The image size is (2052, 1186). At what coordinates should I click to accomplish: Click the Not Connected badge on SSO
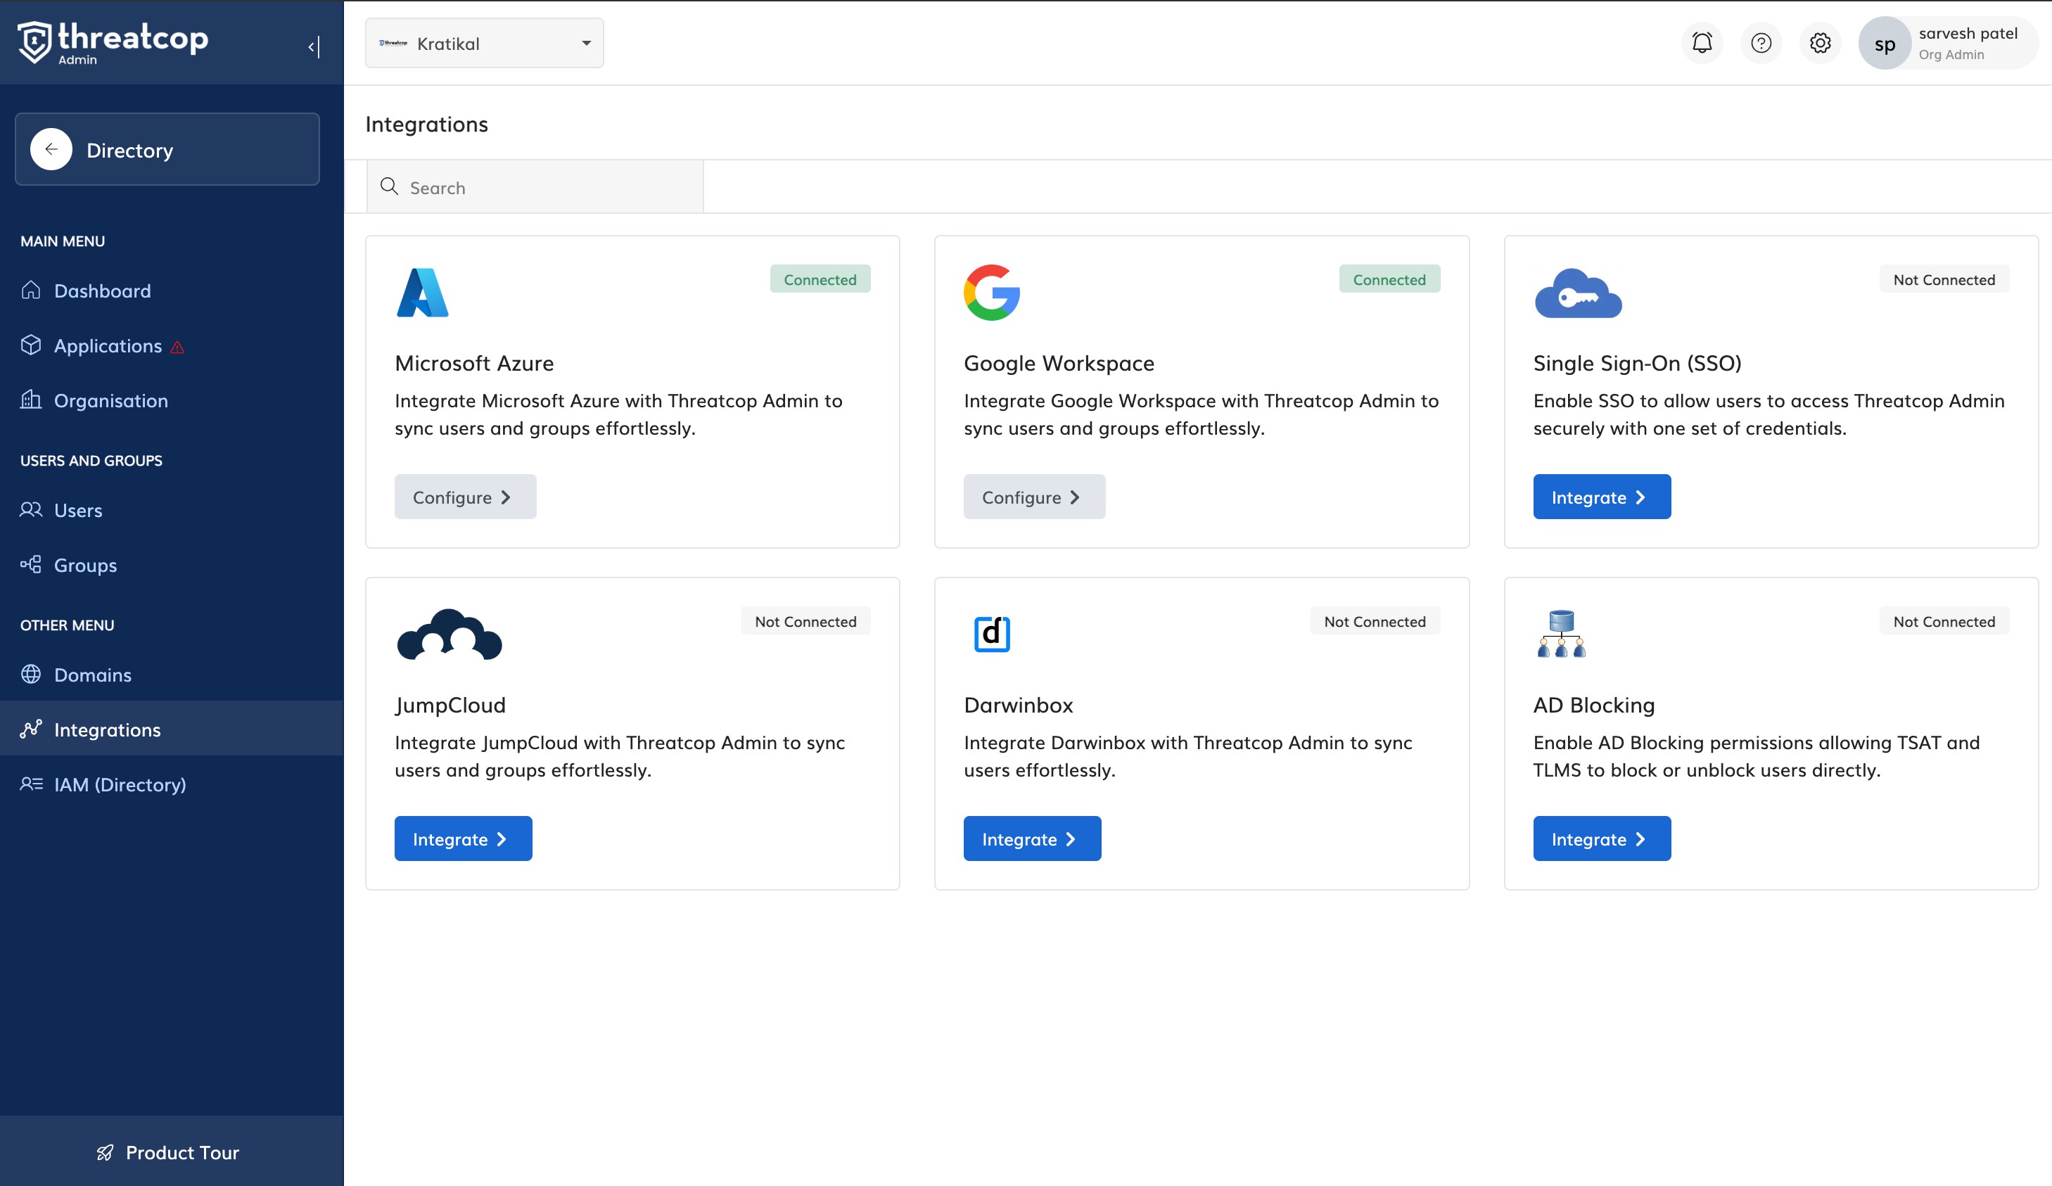tap(1944, 279)
